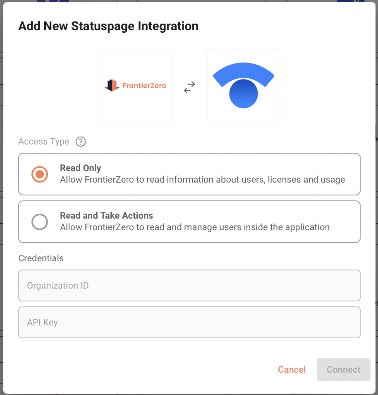Click the "Access Type" label
Image resolution: width=378 pixels, height=395 pixels.
pos(44,142)
